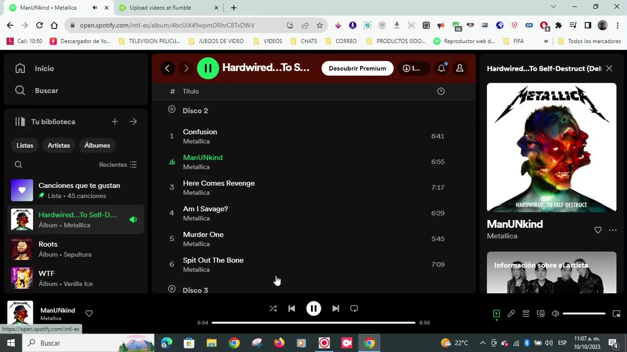This screenshot has width=627, height=352.
Task: Go forward with Spotify forward arrow
Action: tap(186, 68)
